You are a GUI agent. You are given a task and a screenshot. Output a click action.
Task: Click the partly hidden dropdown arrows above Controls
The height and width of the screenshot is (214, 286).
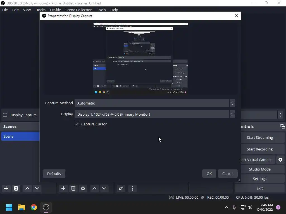point(280,115)
